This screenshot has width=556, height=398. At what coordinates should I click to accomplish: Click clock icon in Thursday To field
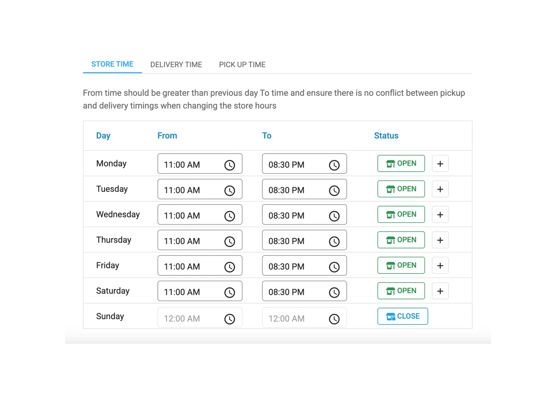point(334,241)
